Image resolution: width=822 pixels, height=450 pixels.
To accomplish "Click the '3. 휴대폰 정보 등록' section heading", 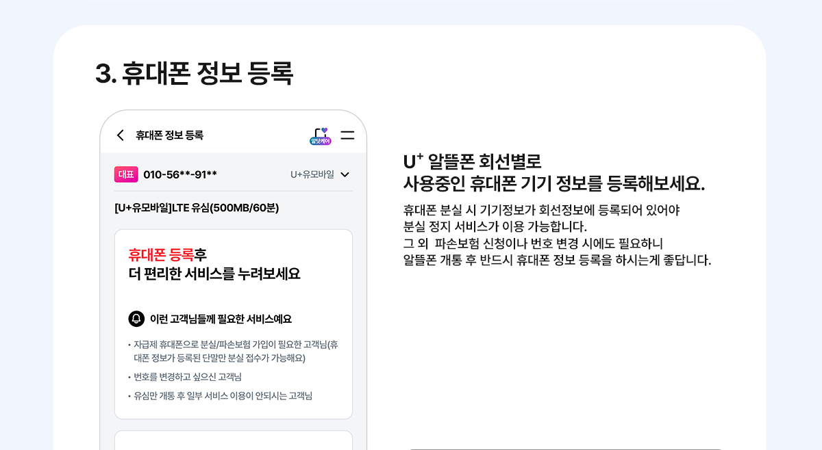I will (x=194, y=74).
